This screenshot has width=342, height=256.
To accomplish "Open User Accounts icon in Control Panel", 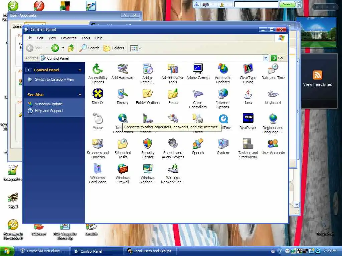I will tap(273, 147).
